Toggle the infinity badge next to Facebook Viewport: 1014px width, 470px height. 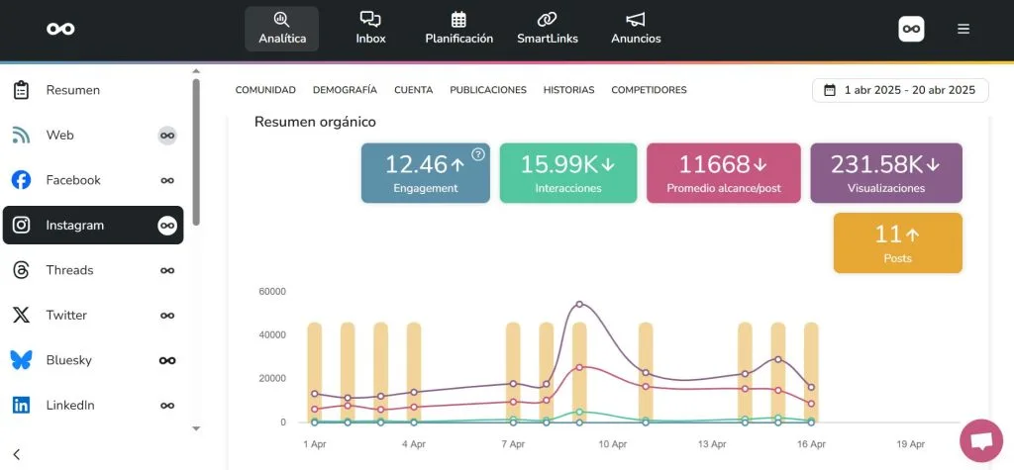click(x=167, y=180)
